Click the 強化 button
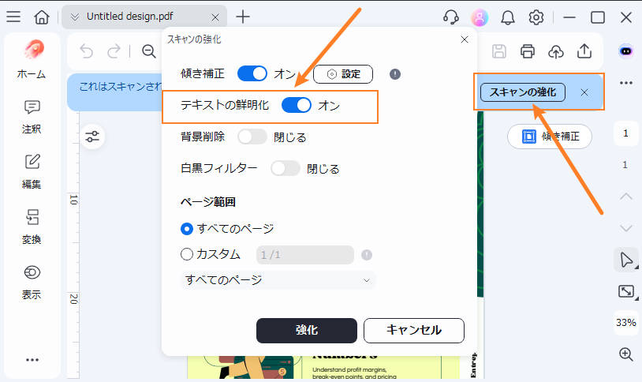 tap(307, 331)
